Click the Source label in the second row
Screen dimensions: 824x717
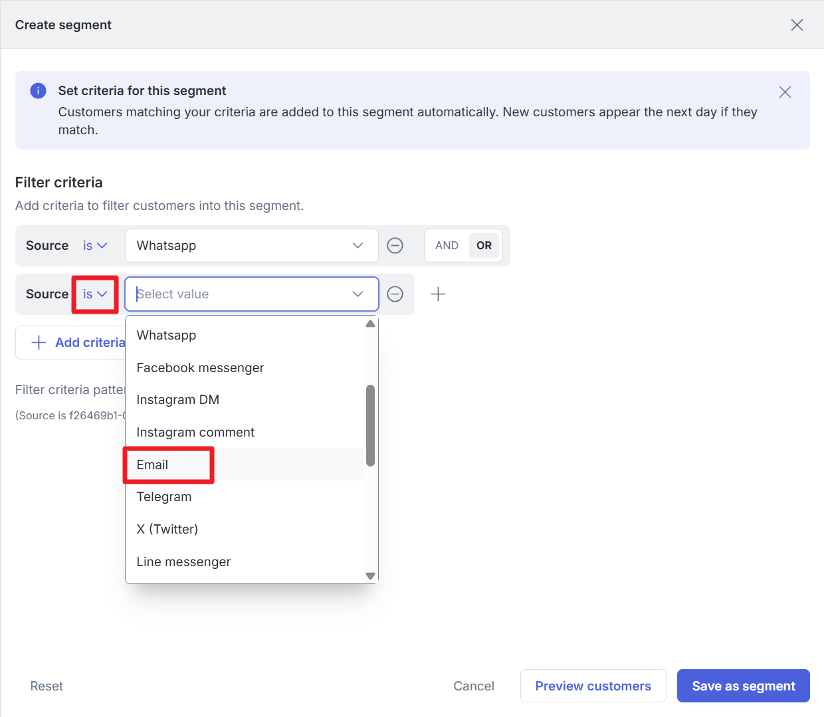point(47,294)
